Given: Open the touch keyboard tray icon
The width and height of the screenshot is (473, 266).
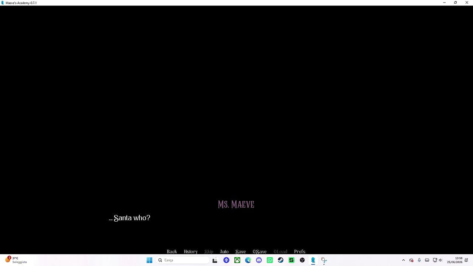Looking at the screenshot, I should coord(427,260).
